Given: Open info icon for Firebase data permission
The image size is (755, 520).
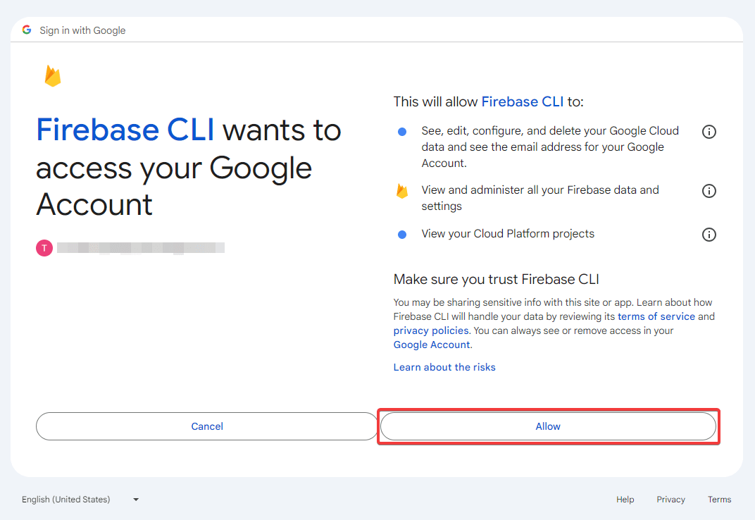Looking at the screenshot, I should coord(709,191).
